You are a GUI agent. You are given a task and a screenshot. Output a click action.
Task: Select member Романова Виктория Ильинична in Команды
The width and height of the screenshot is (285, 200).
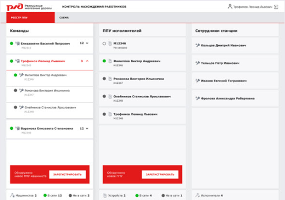[49, 94]
